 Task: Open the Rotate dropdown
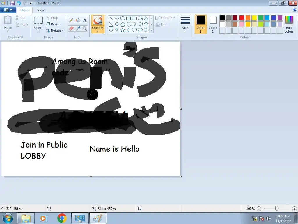coord(55,31)
